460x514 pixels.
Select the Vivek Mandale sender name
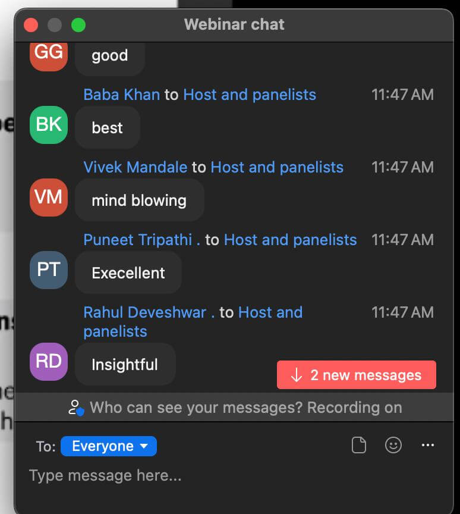[136, 167]
